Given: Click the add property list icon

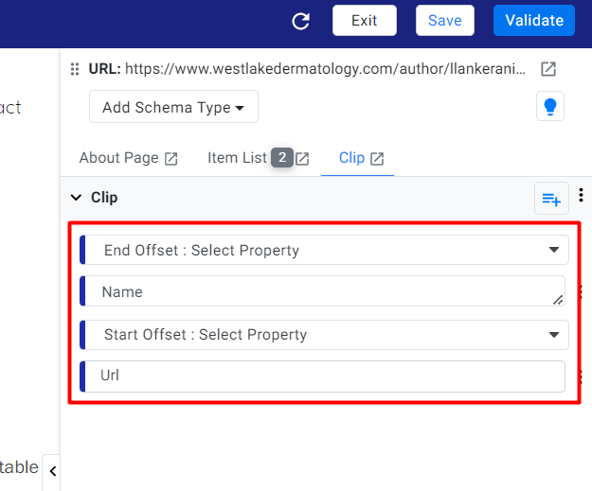Looking at the screenshot, I should tap(551, 199).
